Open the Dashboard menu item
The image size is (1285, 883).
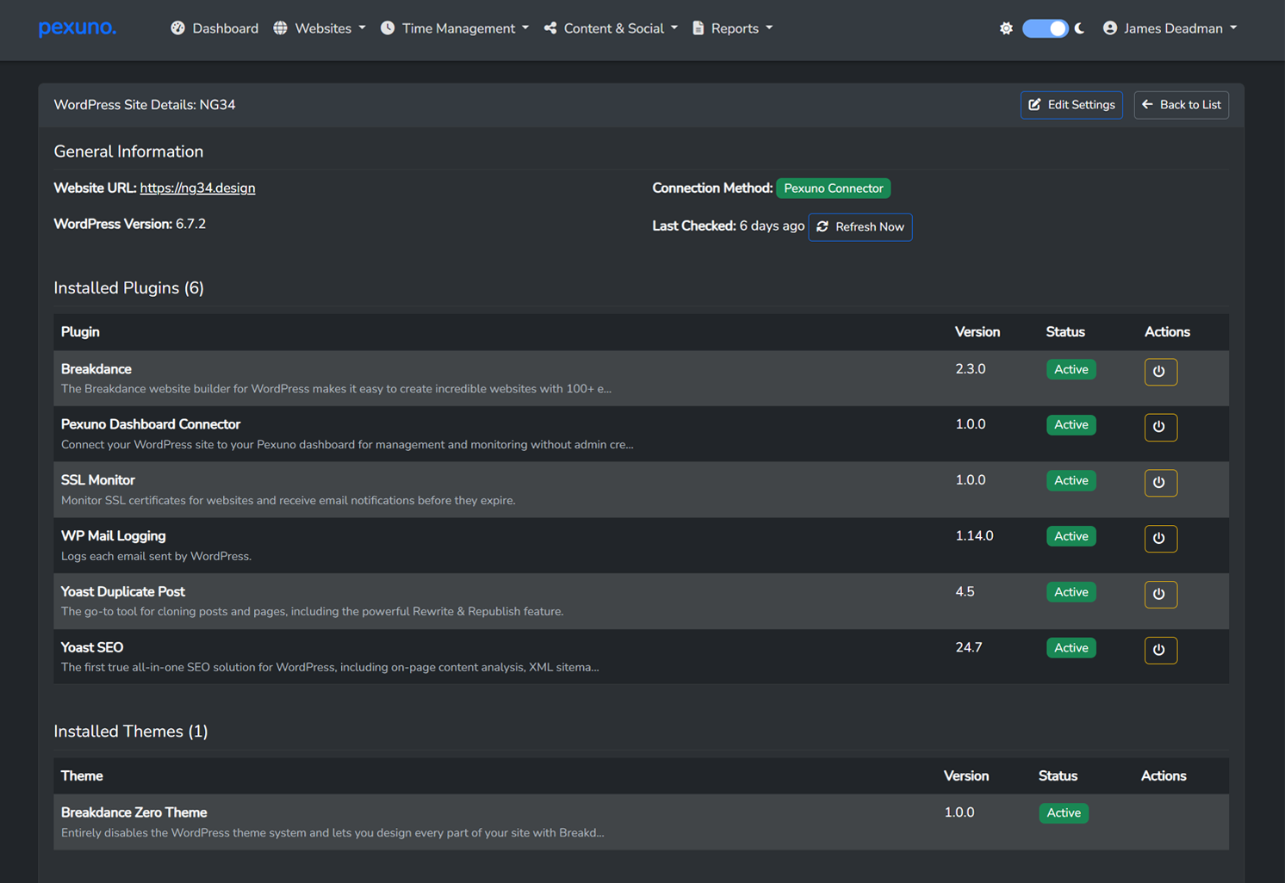214,28
